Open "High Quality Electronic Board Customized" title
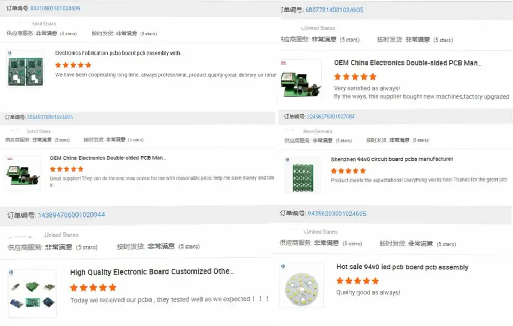Viewport: 513px width, 326px height. tap(152, 272)
